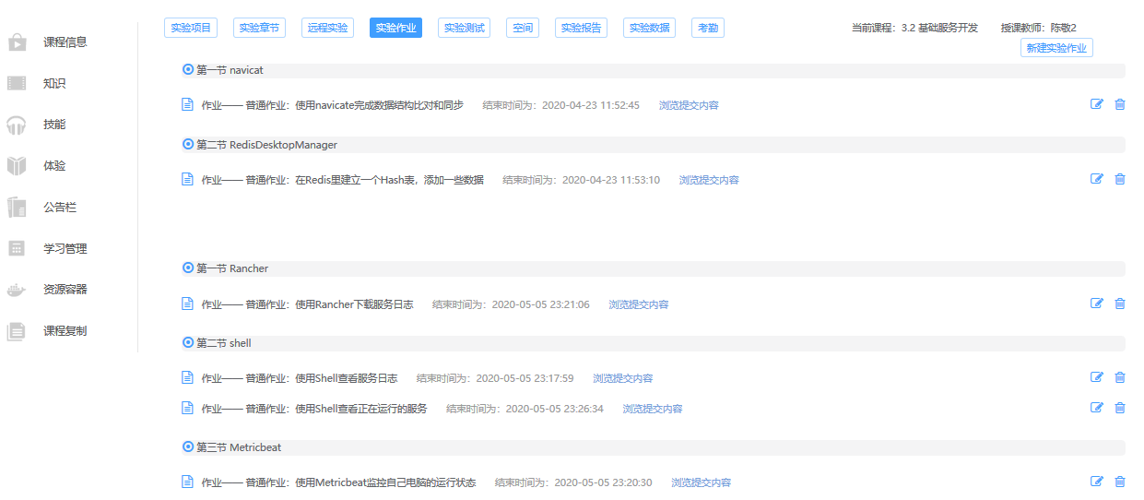Click the 资源容器 docker whale icon
Viewport: 1144px width, 500px height.
(x=17, y=290)
